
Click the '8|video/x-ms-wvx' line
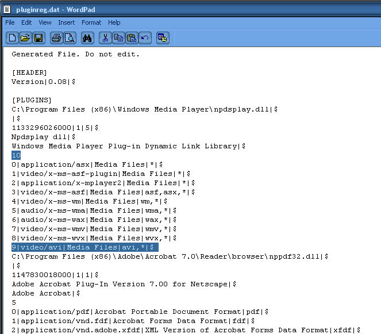(94, 238)
